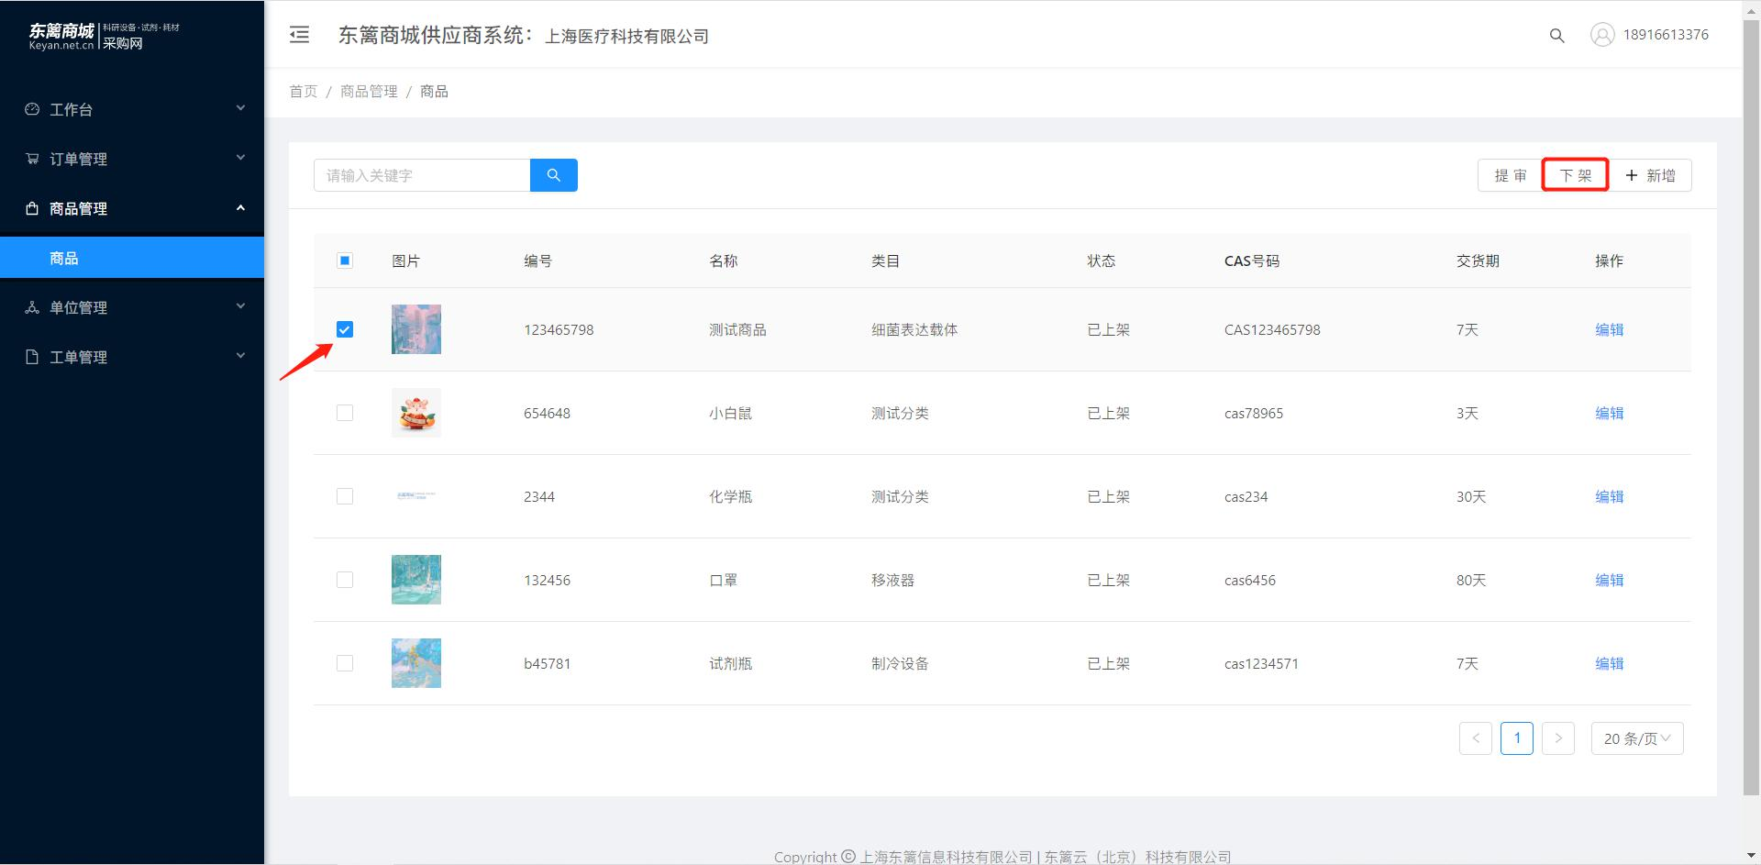Screen dimensions: 1761x865
Task: Expand the 工作台 sidebar menu
Action: (x=132, y=109)
